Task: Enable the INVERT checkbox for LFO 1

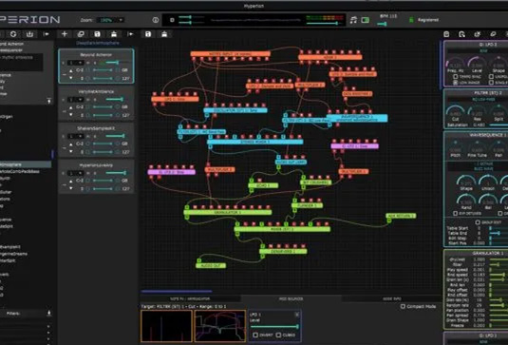Action: (x=255, y=335)
